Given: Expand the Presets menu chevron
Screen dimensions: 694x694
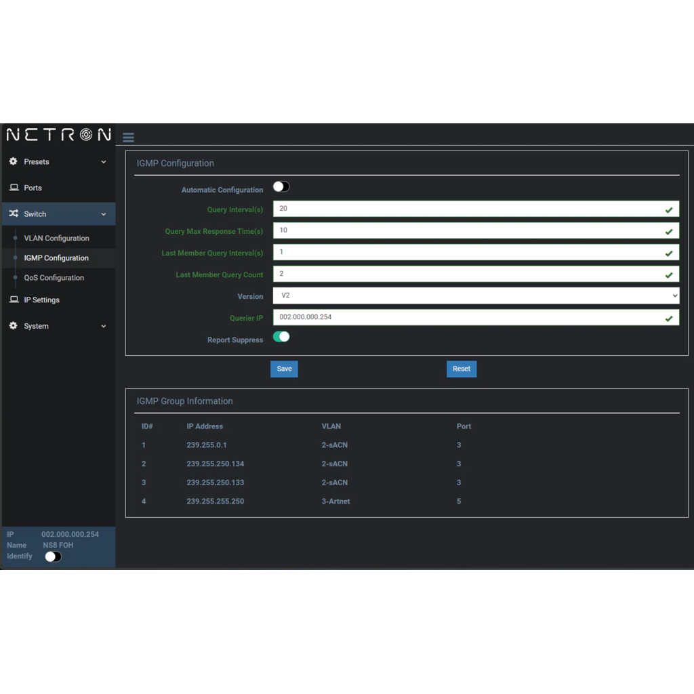Looking at the screenshot, I should click(x=104, y=162).
